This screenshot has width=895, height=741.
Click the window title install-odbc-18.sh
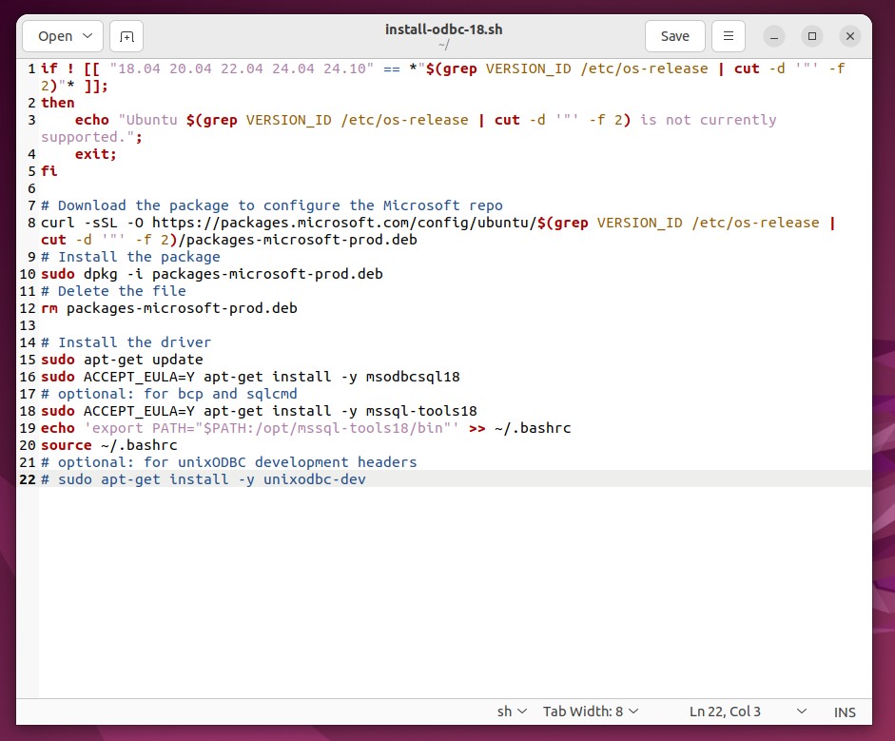click(443, 29)
